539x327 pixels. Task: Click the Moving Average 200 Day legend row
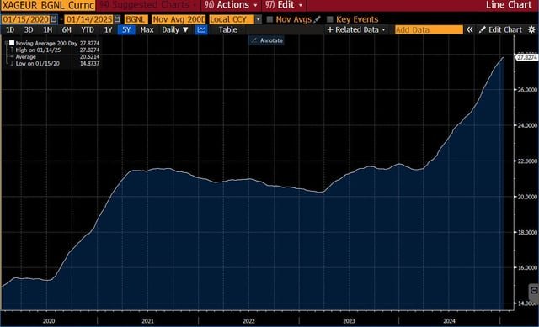[x=53, y=43]
